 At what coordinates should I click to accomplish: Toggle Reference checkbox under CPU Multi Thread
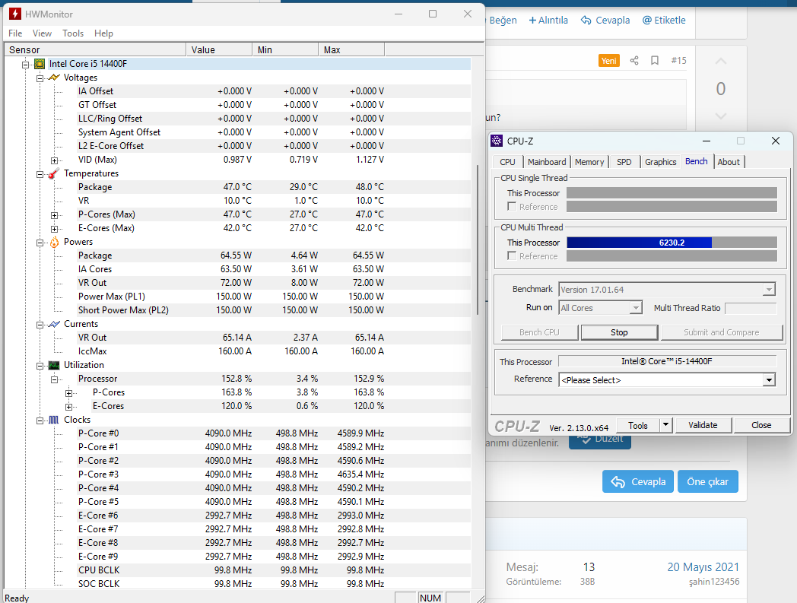pos(512,255)
